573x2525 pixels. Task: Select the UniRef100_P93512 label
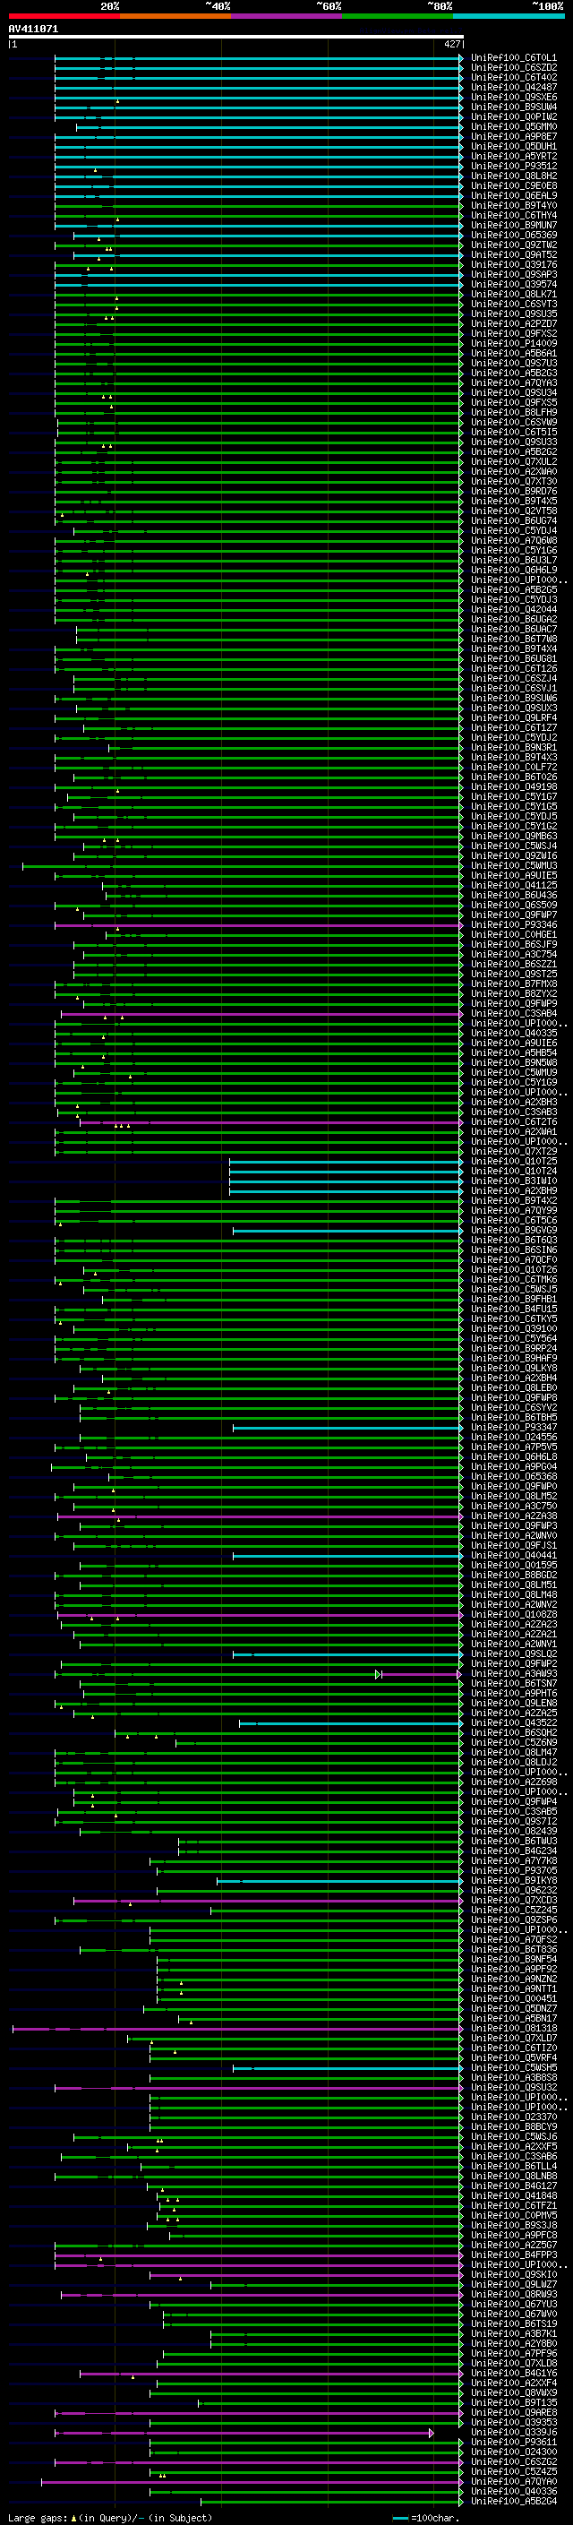pyautogui.click(x=513, y=167)
